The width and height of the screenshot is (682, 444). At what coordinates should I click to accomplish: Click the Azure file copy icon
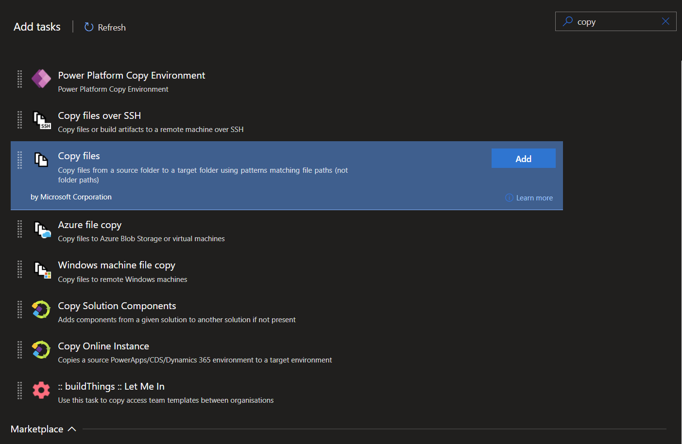pyautogui.click(x=42, y=229)
